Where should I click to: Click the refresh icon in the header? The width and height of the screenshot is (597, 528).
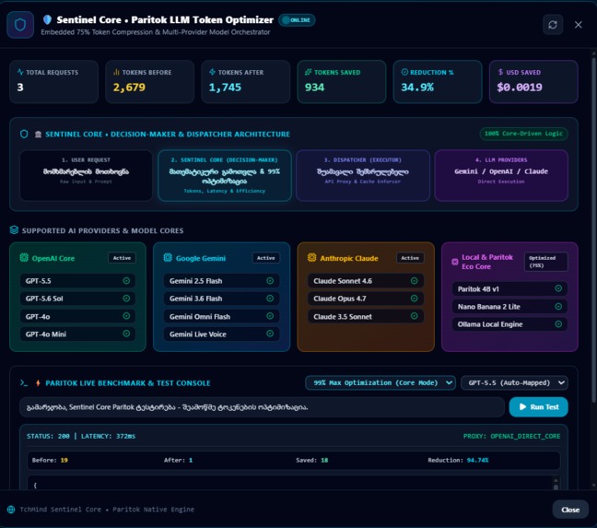(x=553, y=25)
